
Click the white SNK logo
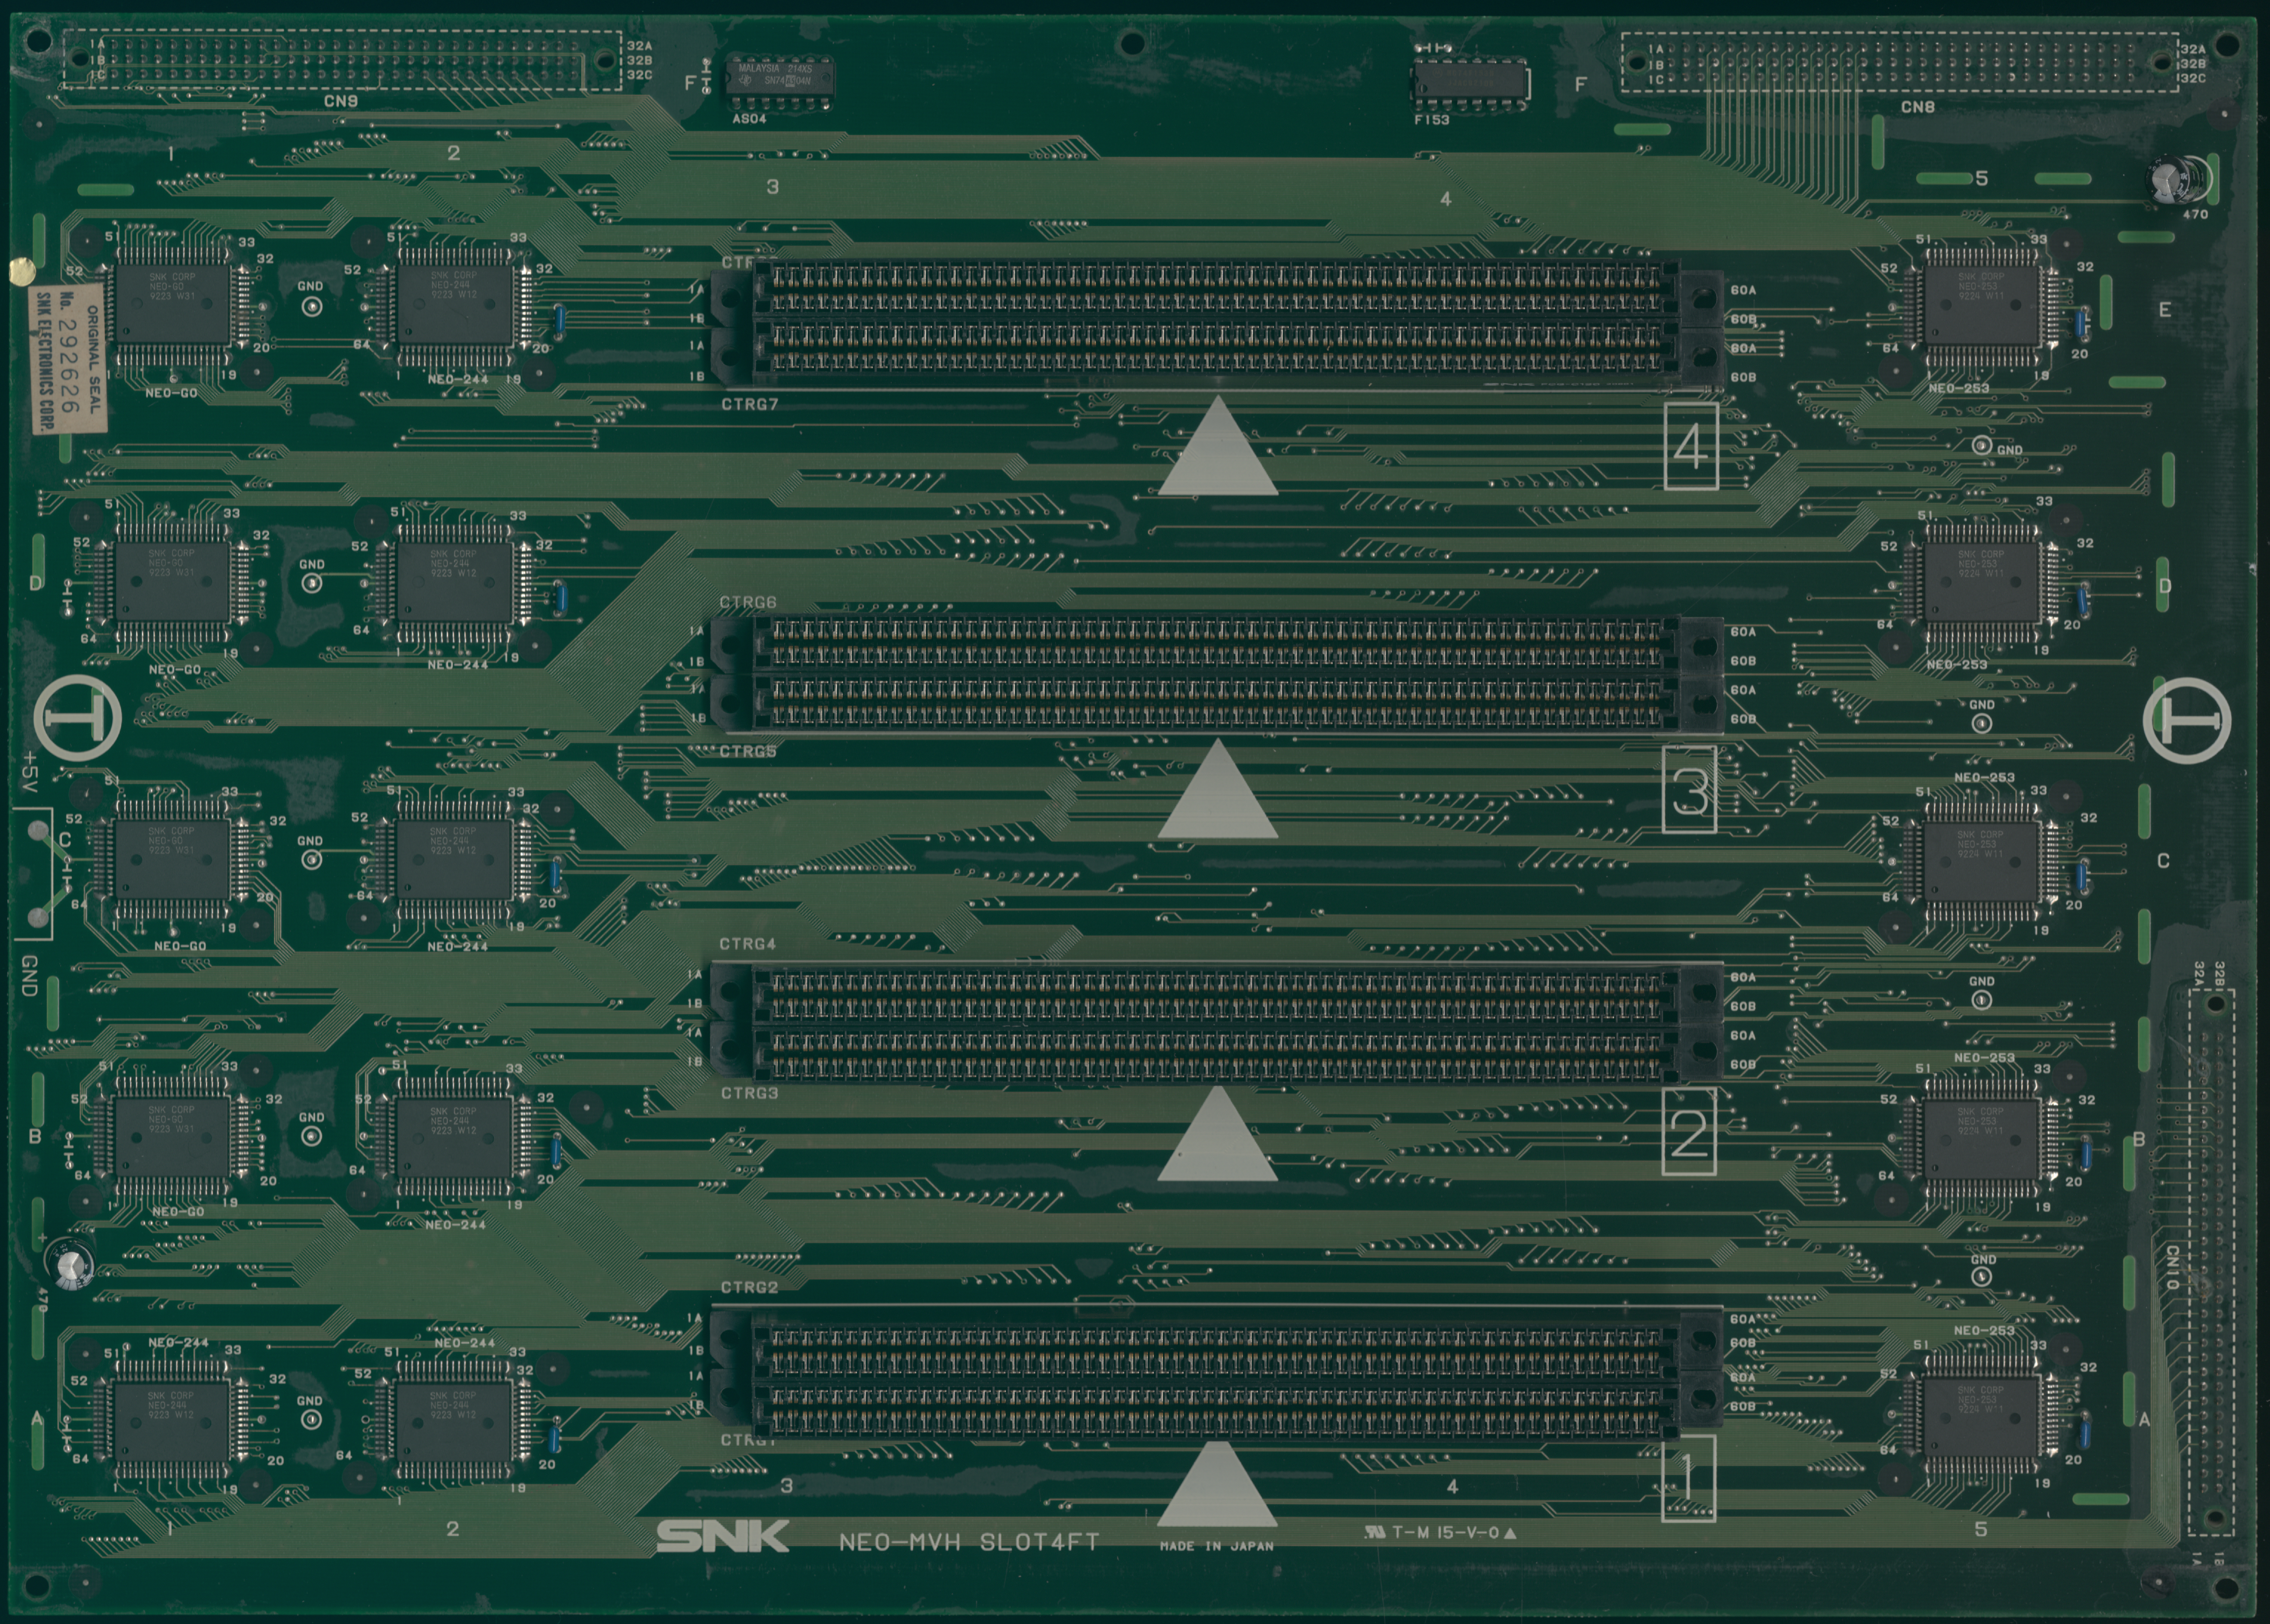pyautogui.click(x=722, y=1536)
